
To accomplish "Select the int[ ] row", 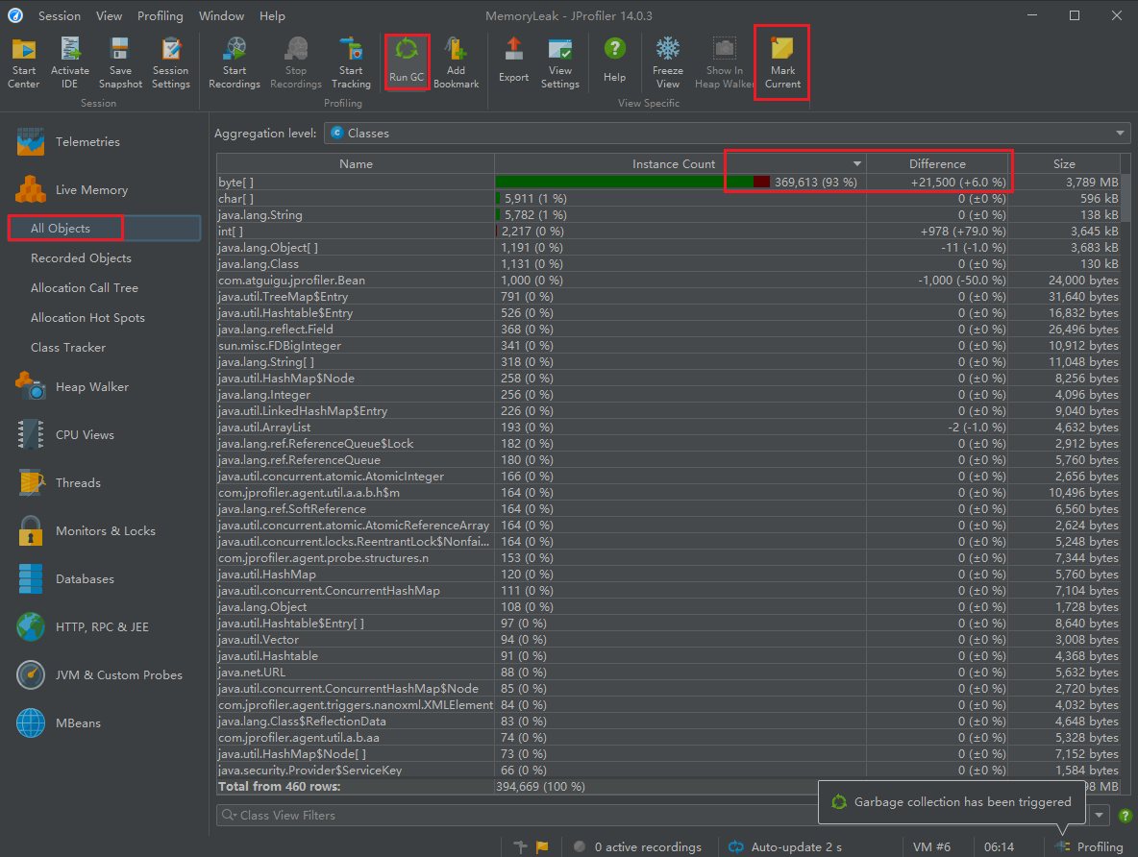I will point(668,231).
